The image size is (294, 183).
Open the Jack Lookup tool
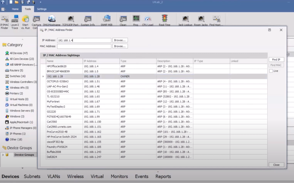click(x=185, y=21)
